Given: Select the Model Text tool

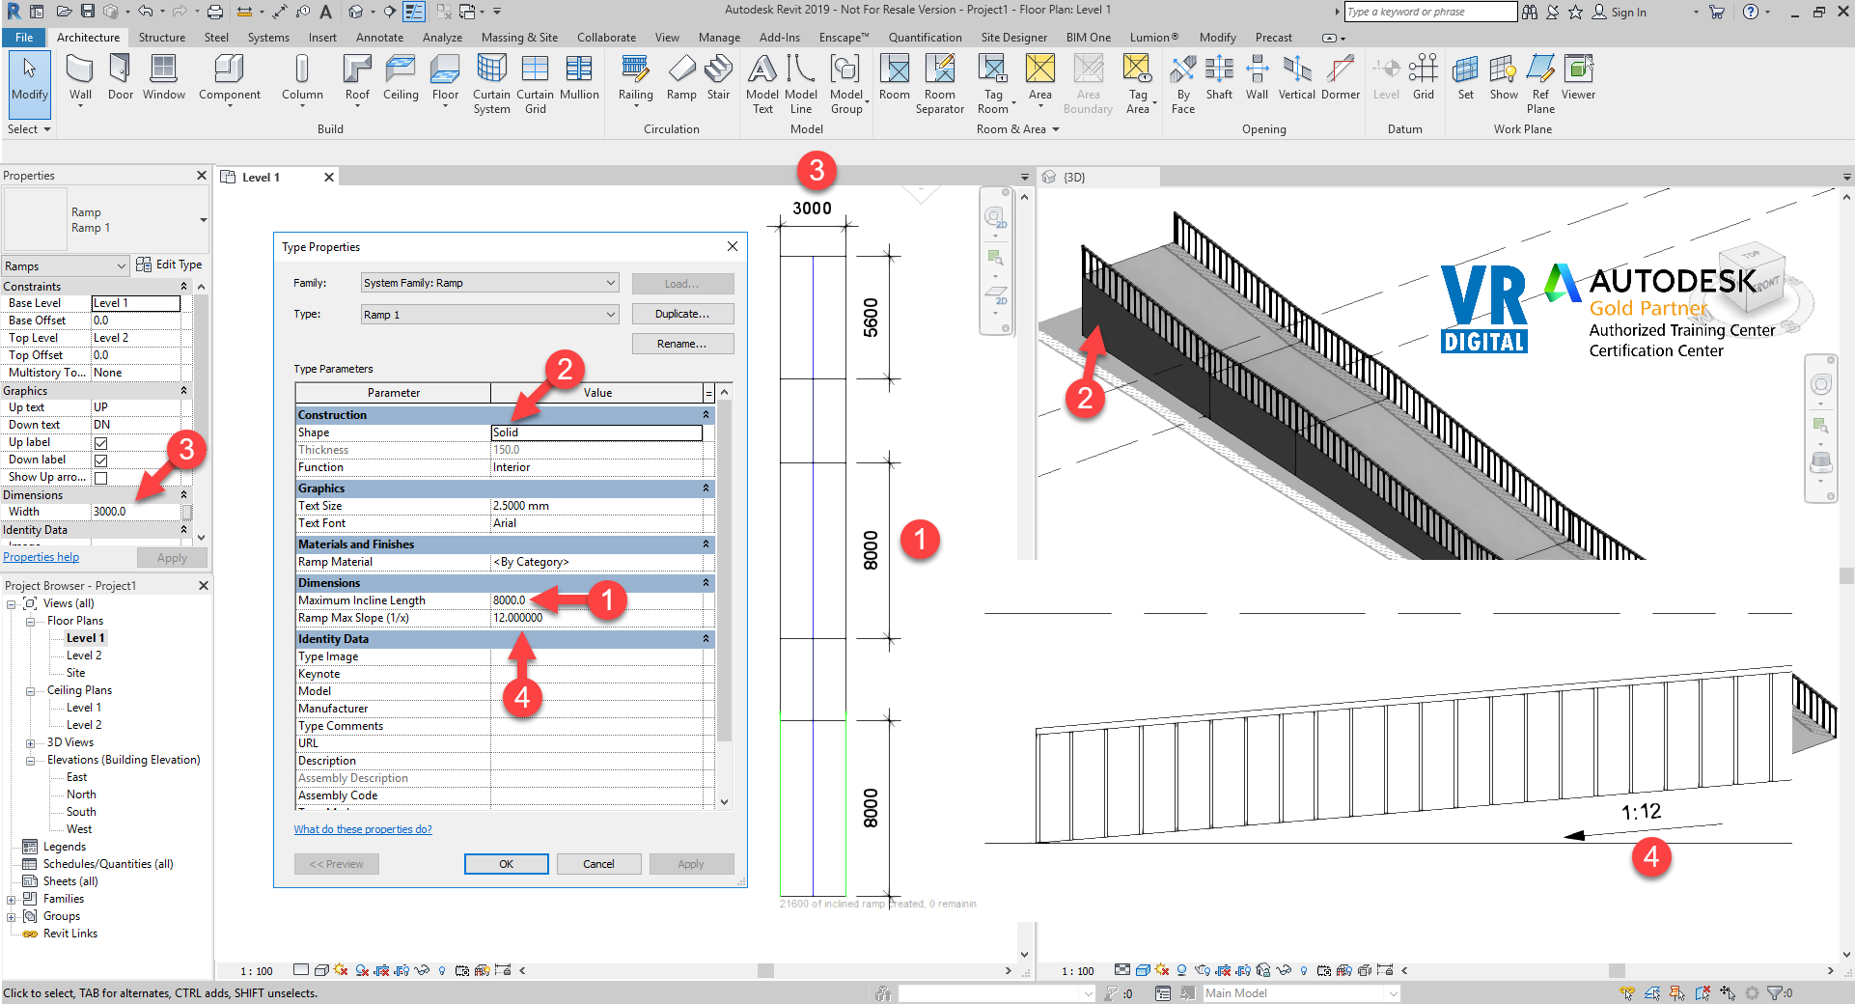Looking at the screenshot, I should 762,84.
